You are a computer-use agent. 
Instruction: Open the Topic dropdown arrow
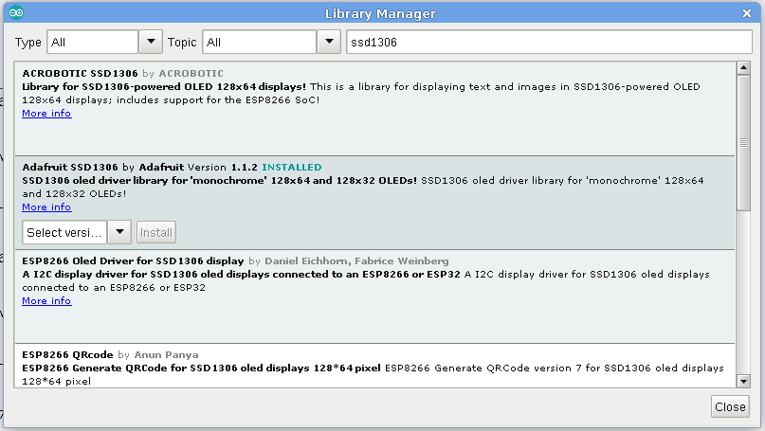coord(327,43)
